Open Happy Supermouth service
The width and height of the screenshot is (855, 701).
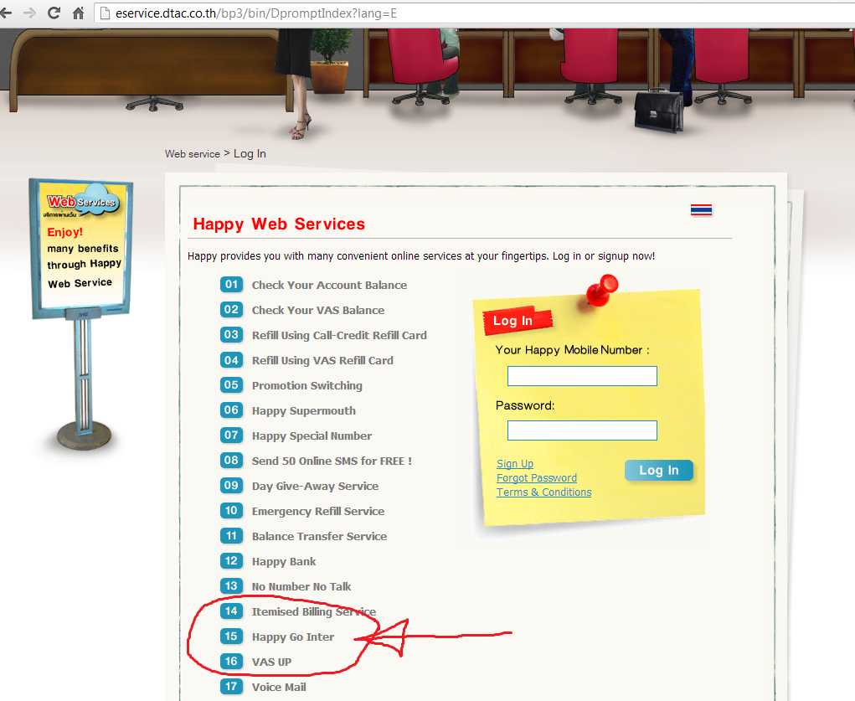[x=304, y=410]
